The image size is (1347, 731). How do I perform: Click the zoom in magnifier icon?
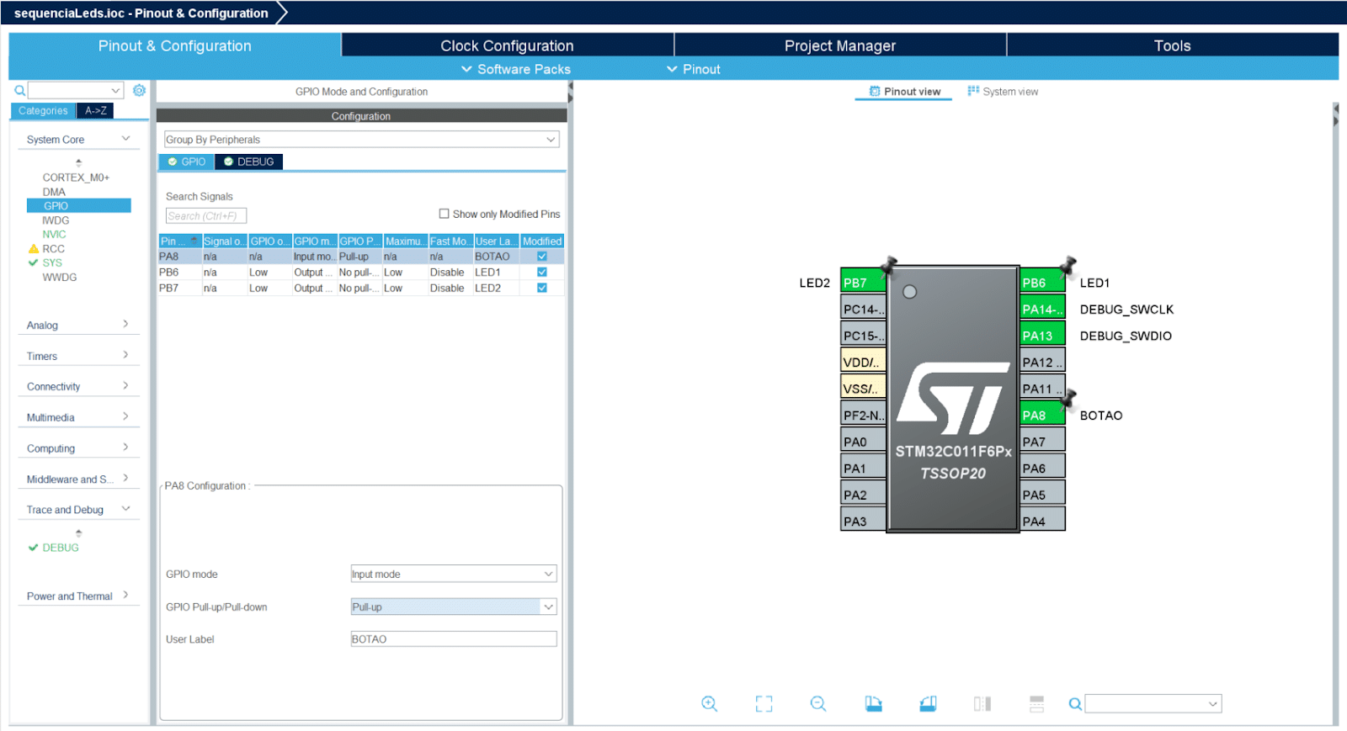[709, 704]
